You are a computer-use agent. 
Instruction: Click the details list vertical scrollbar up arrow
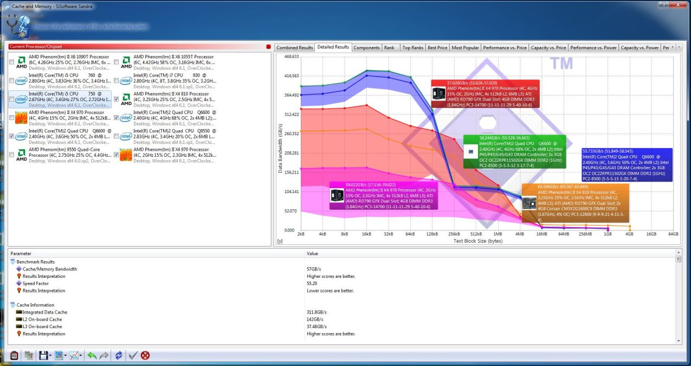pos(678,252)
